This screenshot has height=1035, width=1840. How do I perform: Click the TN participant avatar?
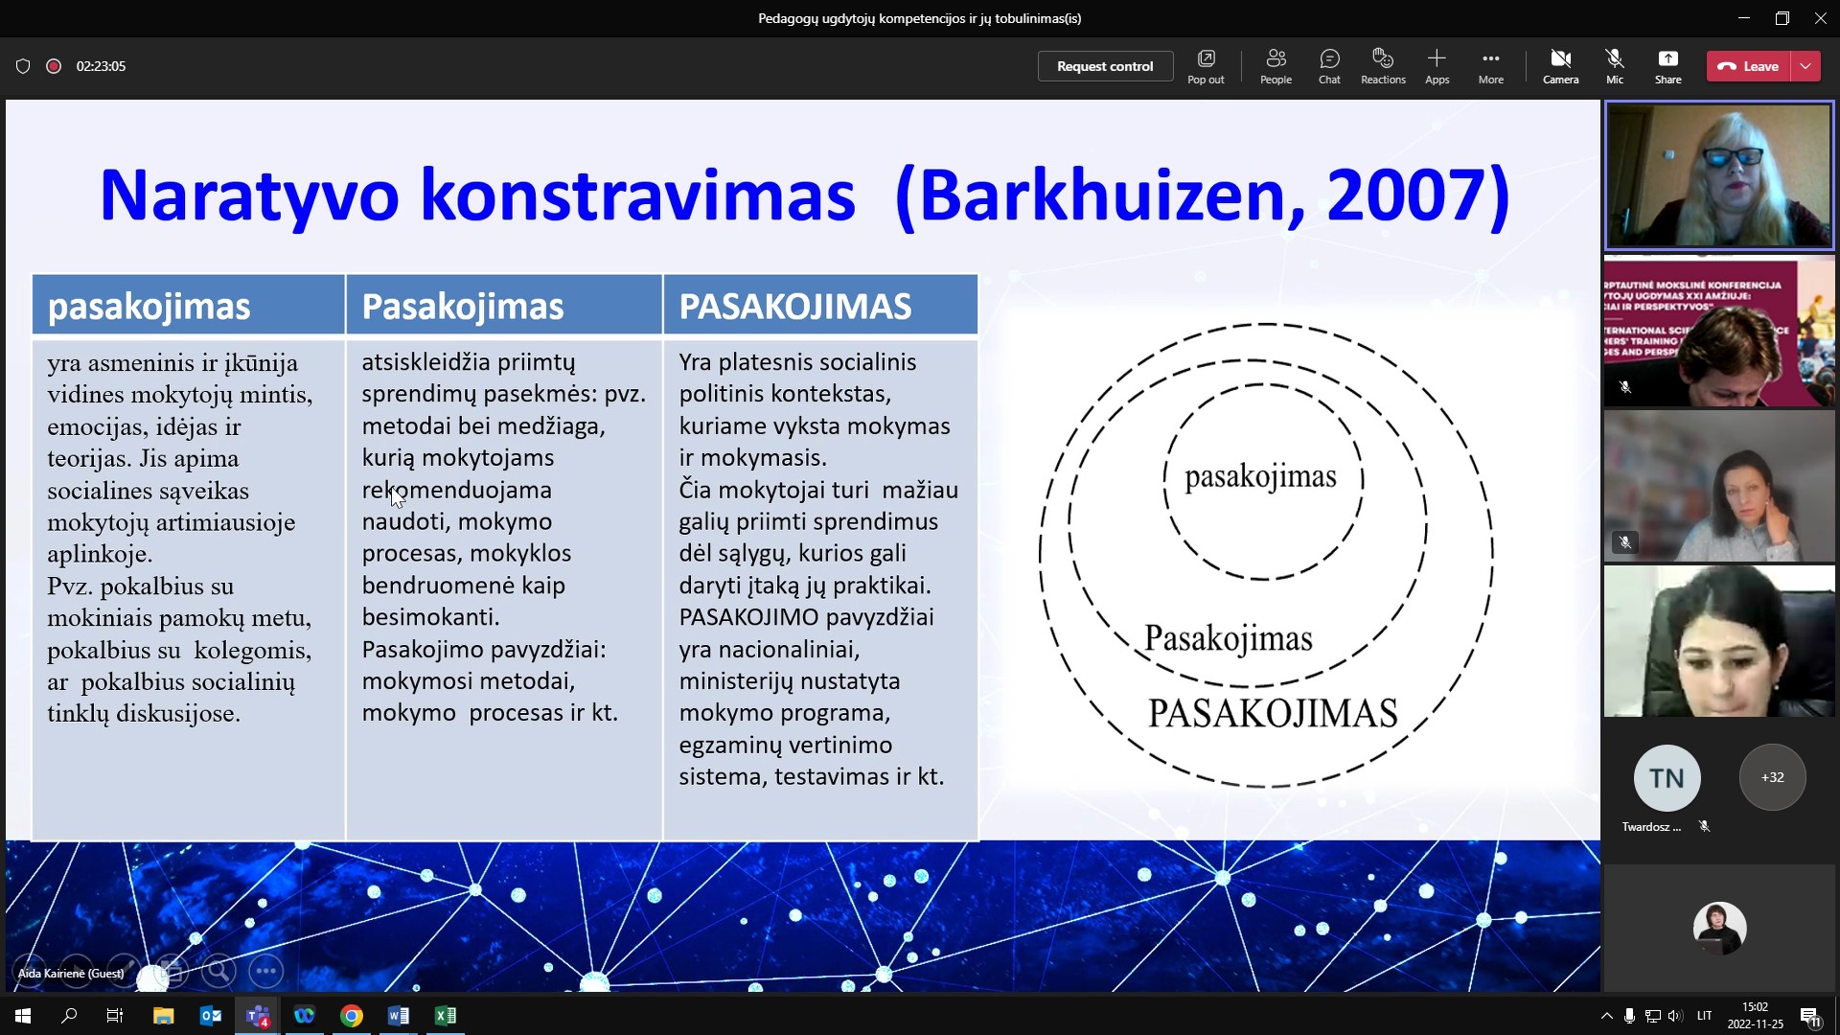pos(1667,777)
